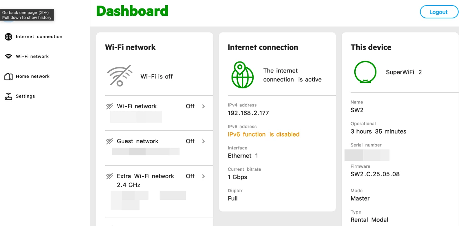Expand the Extra Wi-Fi network 2.4 GHz chevron

coord(203,176)
